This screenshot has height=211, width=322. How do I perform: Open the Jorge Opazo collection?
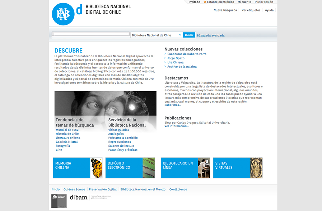pyautogui.click(x=176, y=58)
